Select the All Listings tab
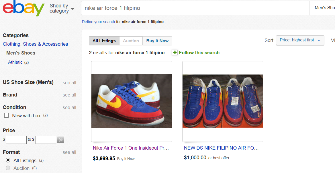This screenshot has height=173, width=335. coord(104,41)
